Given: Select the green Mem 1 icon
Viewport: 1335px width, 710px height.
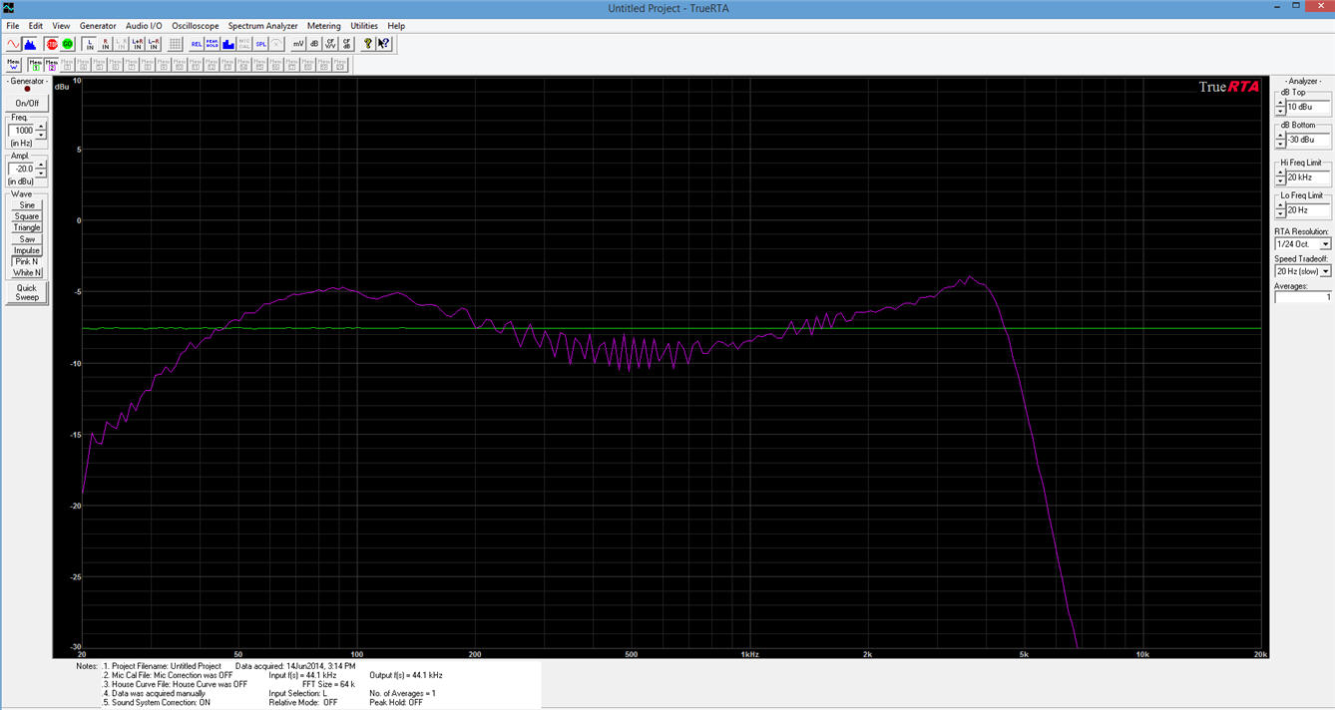Looking at the screenshot, I should (36, 65).
